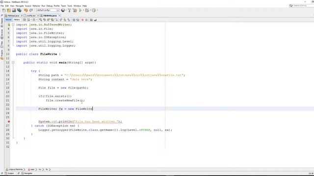Click the intjava.FileWrite breadcrumb

[15, 170]
